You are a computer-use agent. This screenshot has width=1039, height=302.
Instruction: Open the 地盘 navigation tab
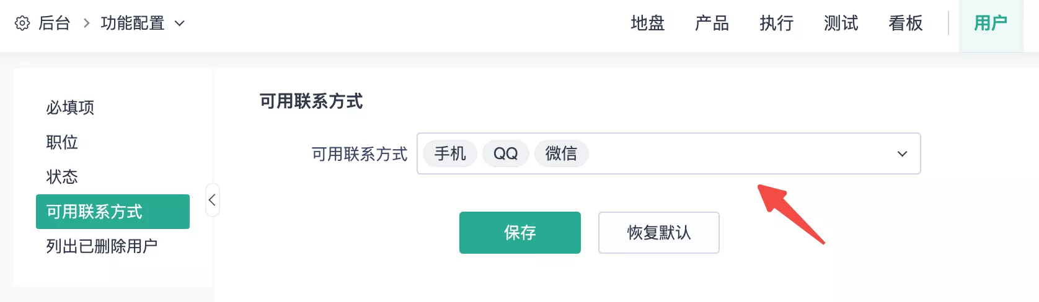(x=647, y=24)
